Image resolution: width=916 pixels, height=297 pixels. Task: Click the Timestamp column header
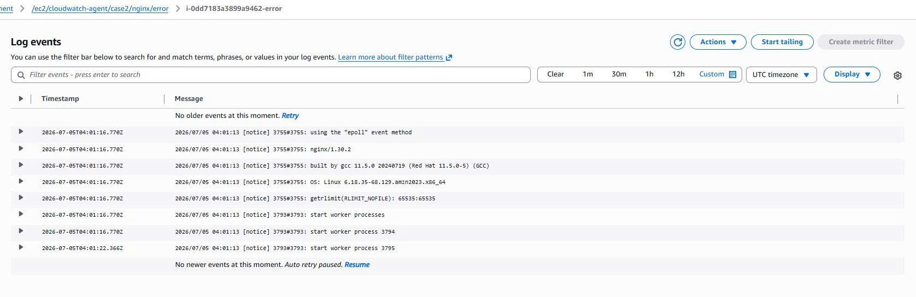60,99
